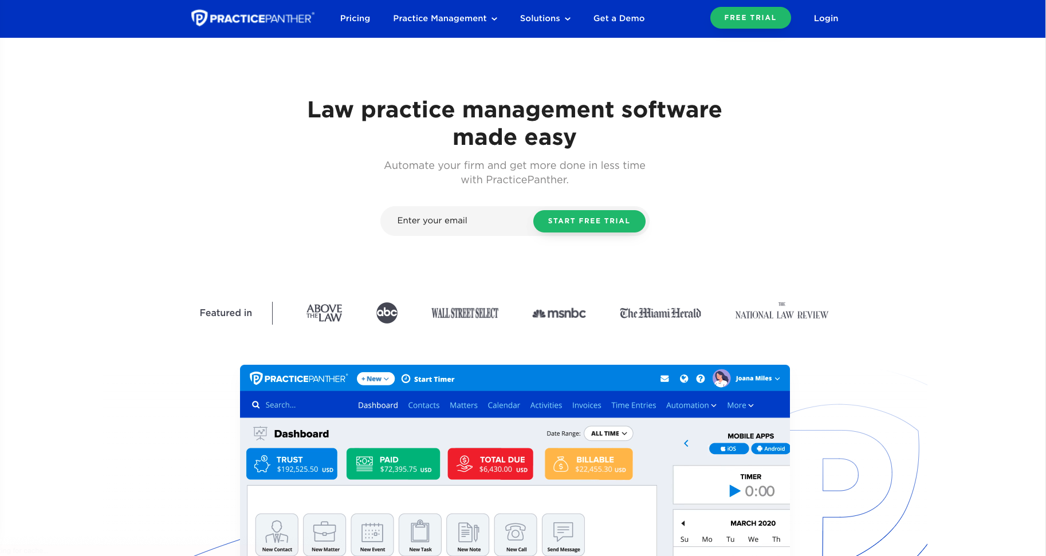Open the Pricing page

[x=355, y=18]
